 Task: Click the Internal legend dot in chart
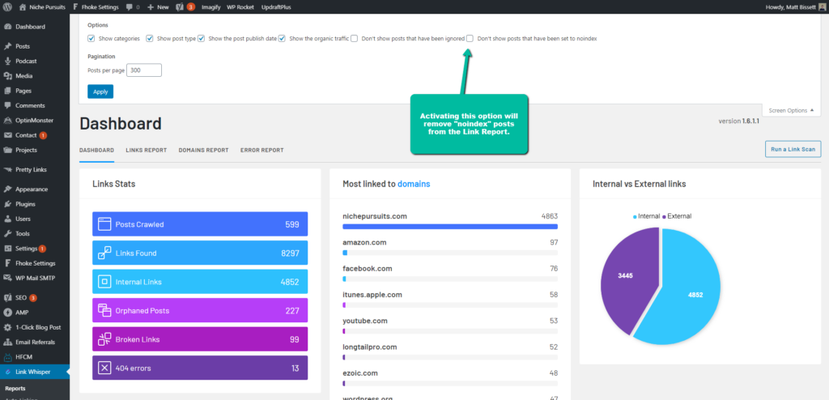click(635, 216)
